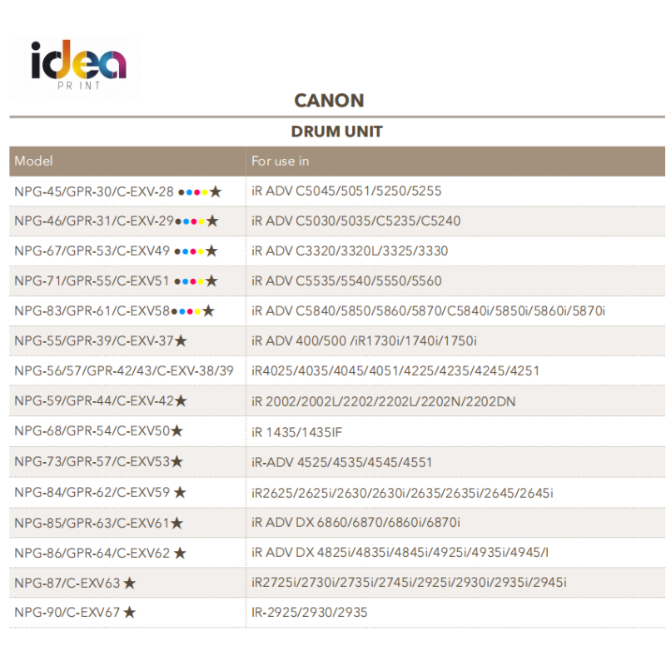Image resolution: width=666 pixels, height=666 pixels.
Task: Select the NPG-56/57/GPR-42/43/C-EXV-38/39 model cell
Action: pos(124,370)
